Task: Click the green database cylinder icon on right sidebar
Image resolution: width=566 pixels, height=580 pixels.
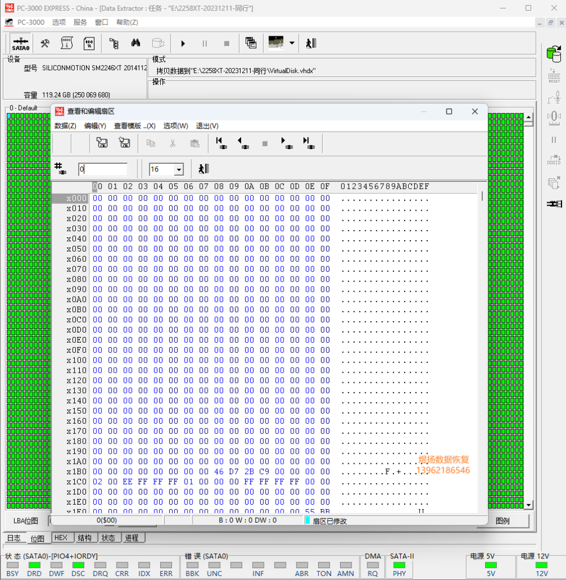Action: tap(554, 54)
